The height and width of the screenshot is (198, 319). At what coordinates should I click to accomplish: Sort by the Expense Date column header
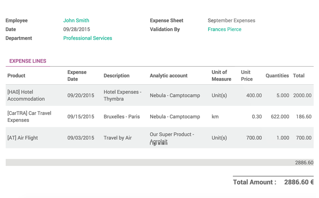point(77,75)
